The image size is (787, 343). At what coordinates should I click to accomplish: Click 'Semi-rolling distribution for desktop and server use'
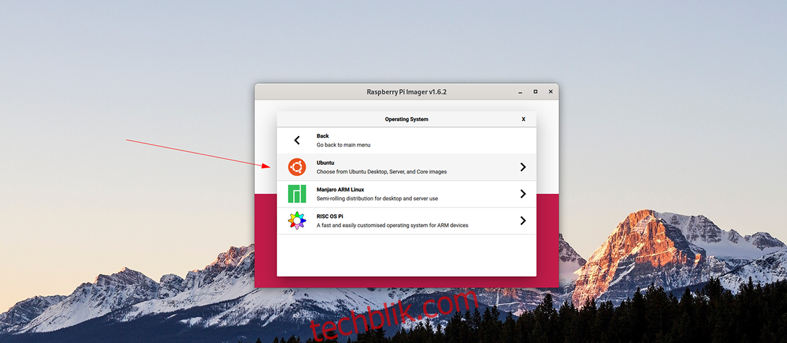point(377,198)
